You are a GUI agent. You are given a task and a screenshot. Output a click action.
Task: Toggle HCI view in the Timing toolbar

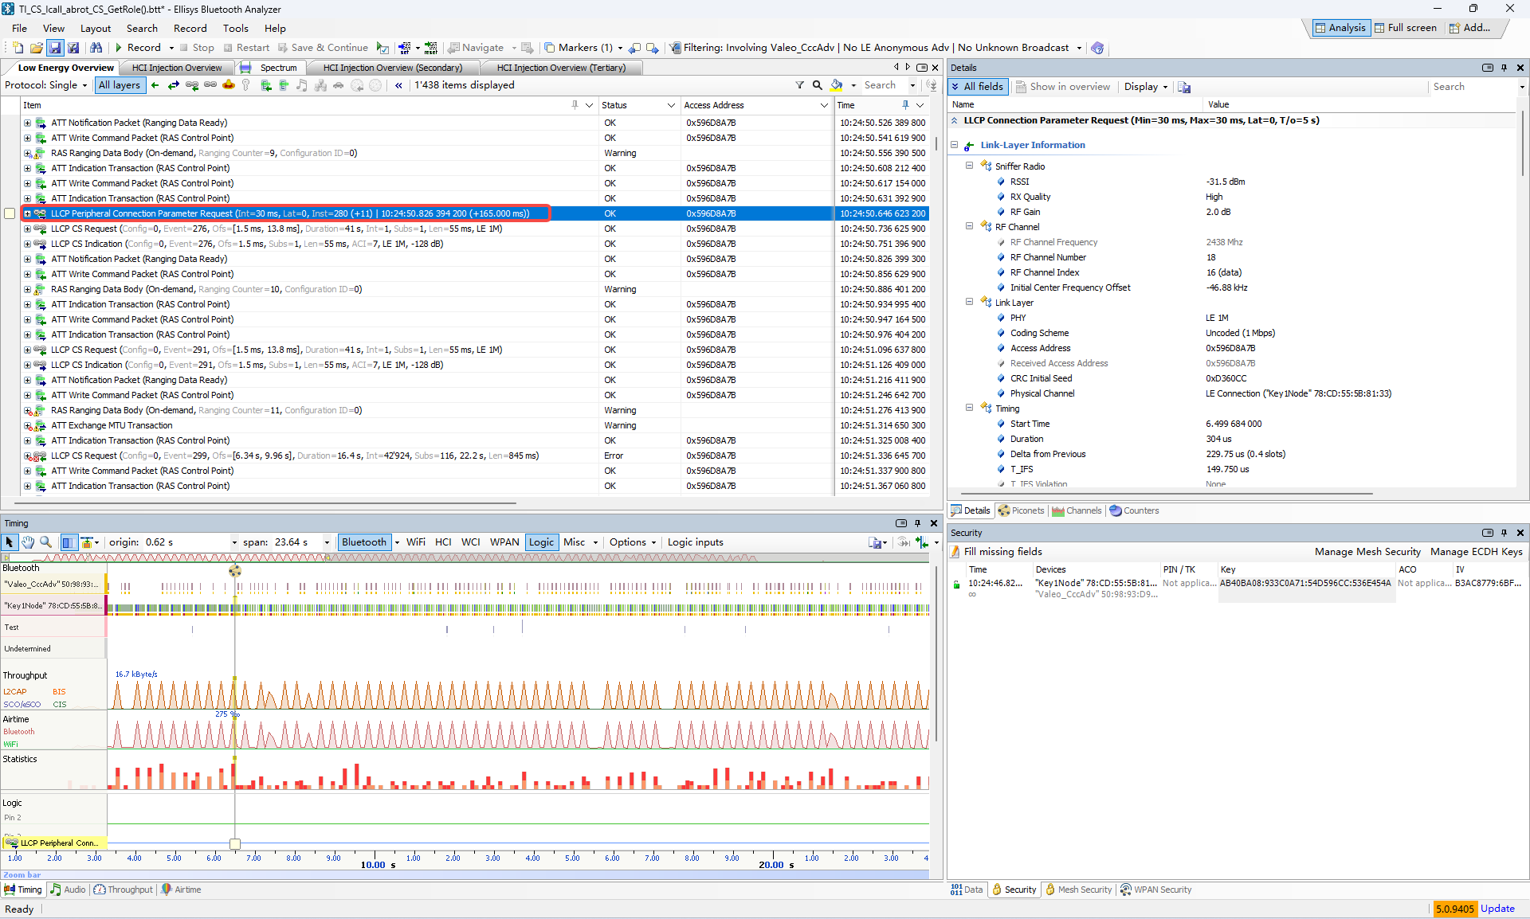coord(443,542)
